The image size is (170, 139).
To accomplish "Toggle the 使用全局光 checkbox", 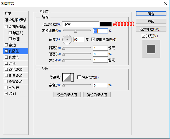I will [93, 40].
